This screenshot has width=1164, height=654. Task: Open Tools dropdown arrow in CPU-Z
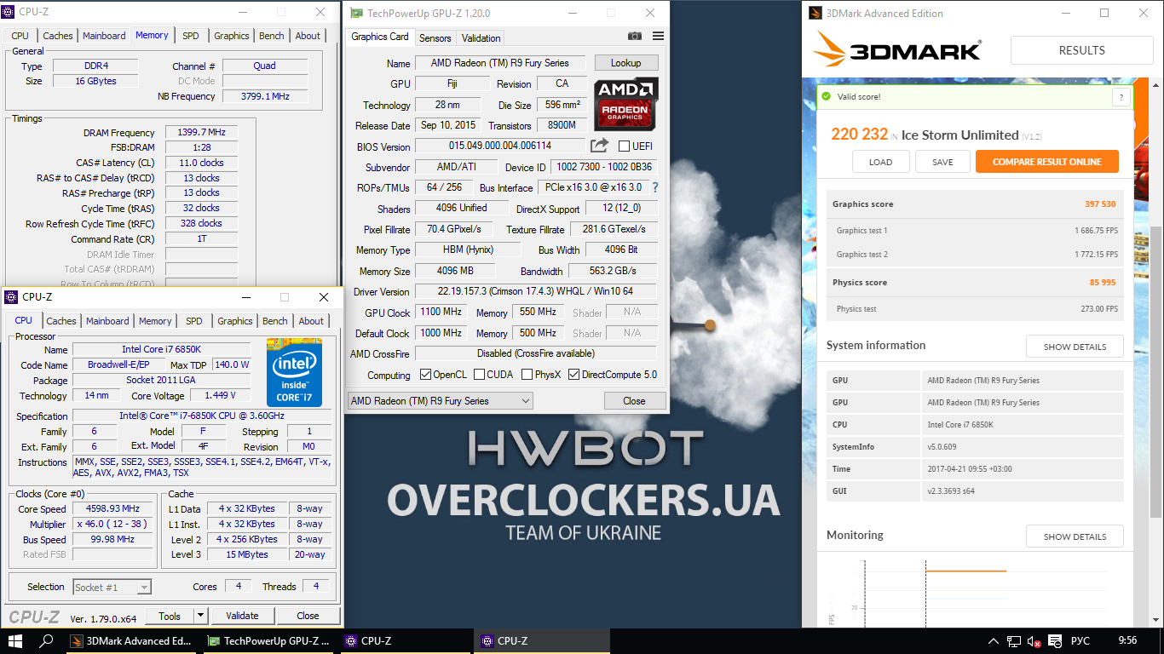[200, 616]
